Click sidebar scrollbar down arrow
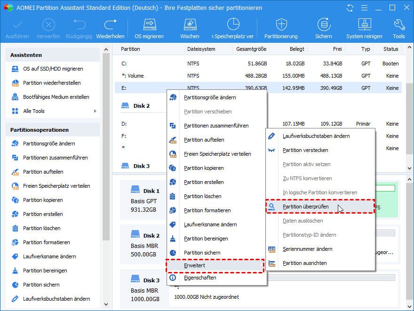This screenshot has width=414, height=311. tap(106, 304)
